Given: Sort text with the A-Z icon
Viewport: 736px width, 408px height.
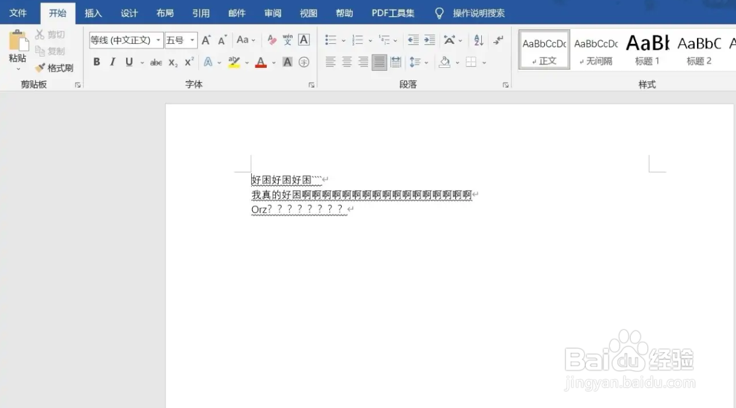Looking at the screenshot, I should click(x=479, y=40).
